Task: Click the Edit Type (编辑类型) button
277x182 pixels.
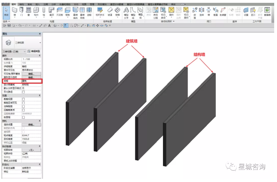Action: coord(34,51)
